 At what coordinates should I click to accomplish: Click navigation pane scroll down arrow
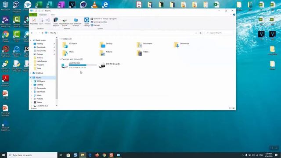tap(57, 106)
